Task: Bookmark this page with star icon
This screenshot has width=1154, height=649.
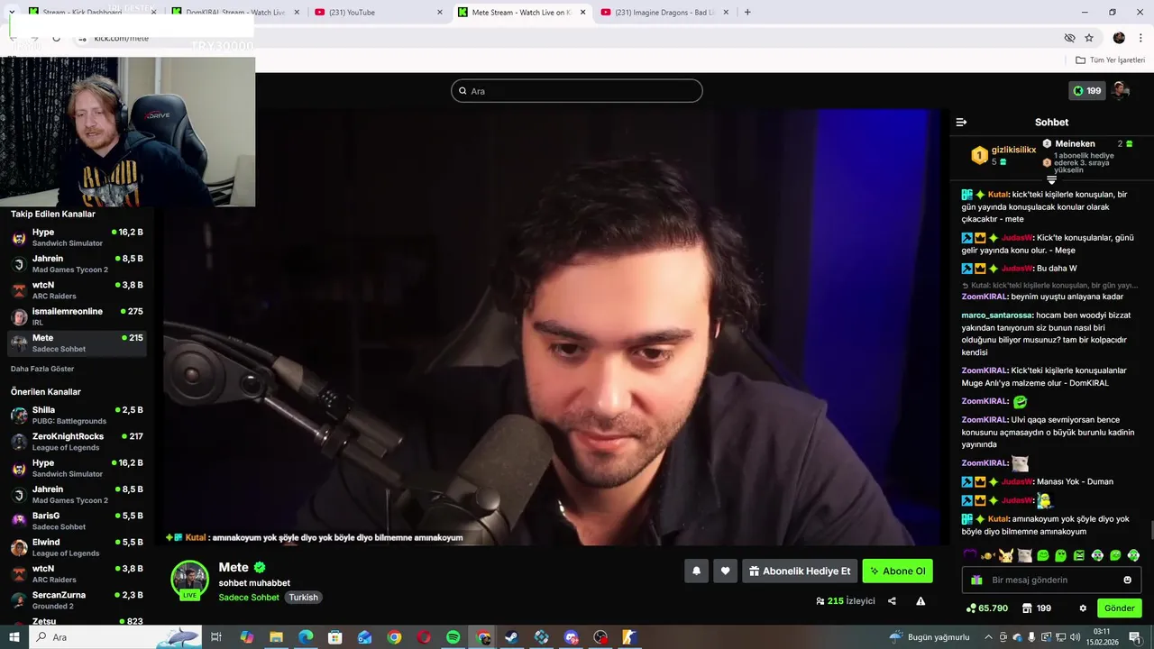Action: (1089, 38)
